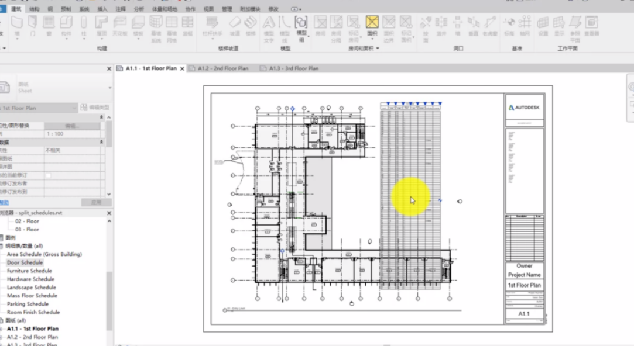Select the Model Group (模型组) tool
Viewport: 634px width, 346px height.
tap(301, 29)
